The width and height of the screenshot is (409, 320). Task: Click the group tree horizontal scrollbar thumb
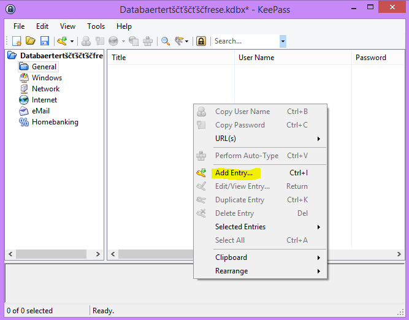click(x=51, y=254)
